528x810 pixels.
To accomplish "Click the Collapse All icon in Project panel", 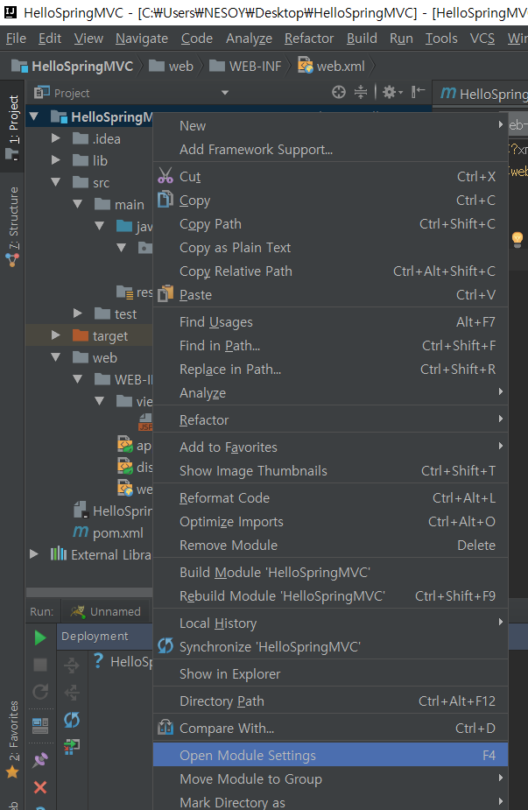I will coord(361,93).
